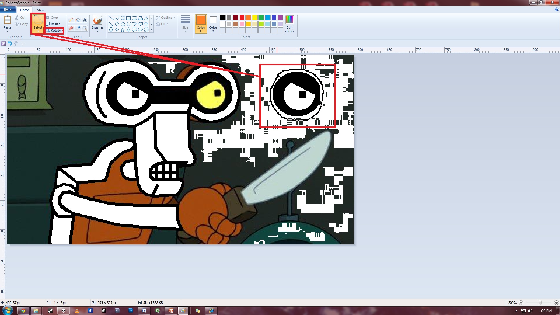Crop the image with Crop
This screenshot has width=560, height=315.
tap(52, 18)
